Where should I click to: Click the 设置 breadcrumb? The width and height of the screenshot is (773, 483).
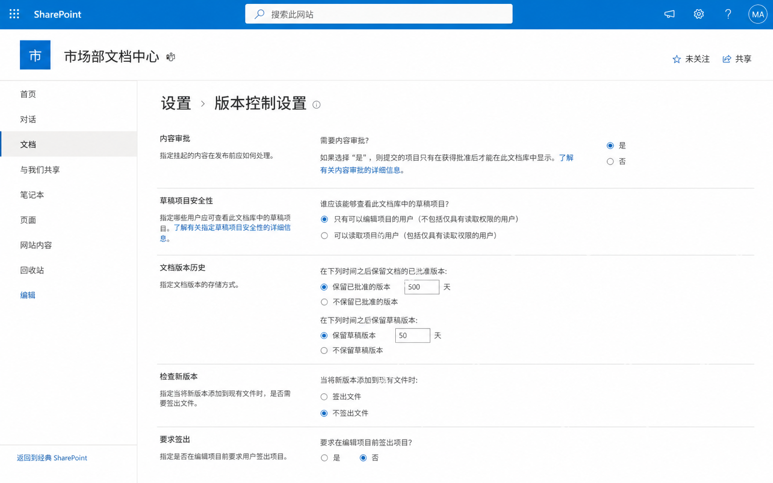point(176,103)
